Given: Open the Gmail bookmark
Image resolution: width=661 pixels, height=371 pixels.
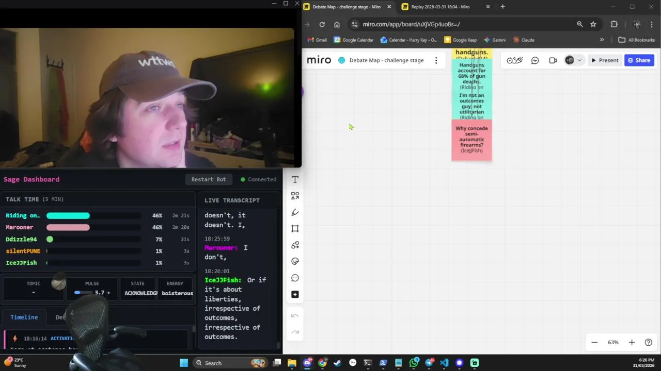Looking at the screenshot, I should [x=317, y=40].
